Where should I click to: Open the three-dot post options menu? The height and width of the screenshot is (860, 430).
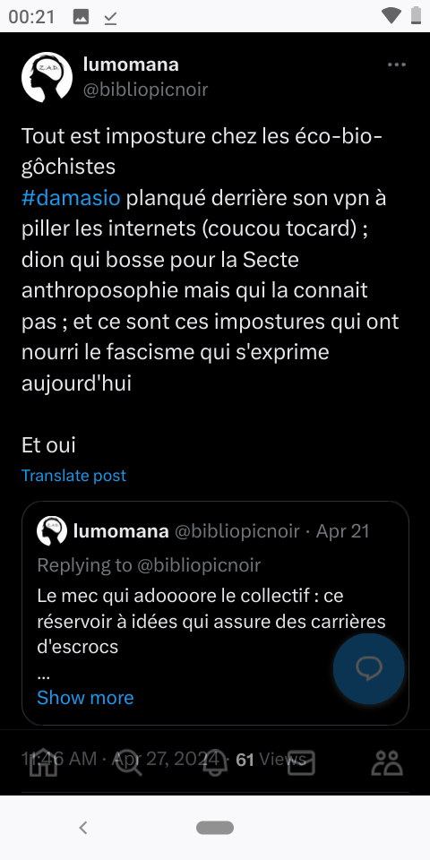point(397,64)
